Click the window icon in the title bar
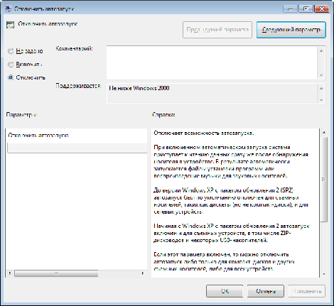 pyautogui.click(x=9, y=9)
